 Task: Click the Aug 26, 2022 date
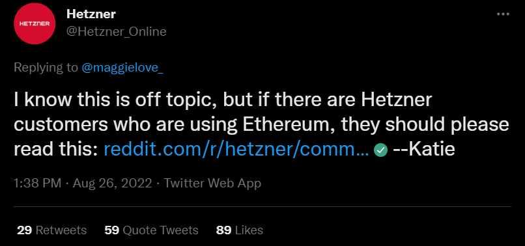click(x=112, y=184)
